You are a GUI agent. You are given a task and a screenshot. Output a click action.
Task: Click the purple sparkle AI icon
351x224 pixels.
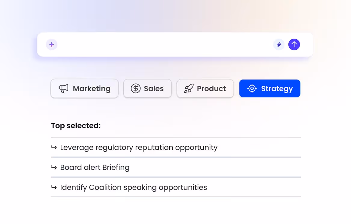coord(51,45)
